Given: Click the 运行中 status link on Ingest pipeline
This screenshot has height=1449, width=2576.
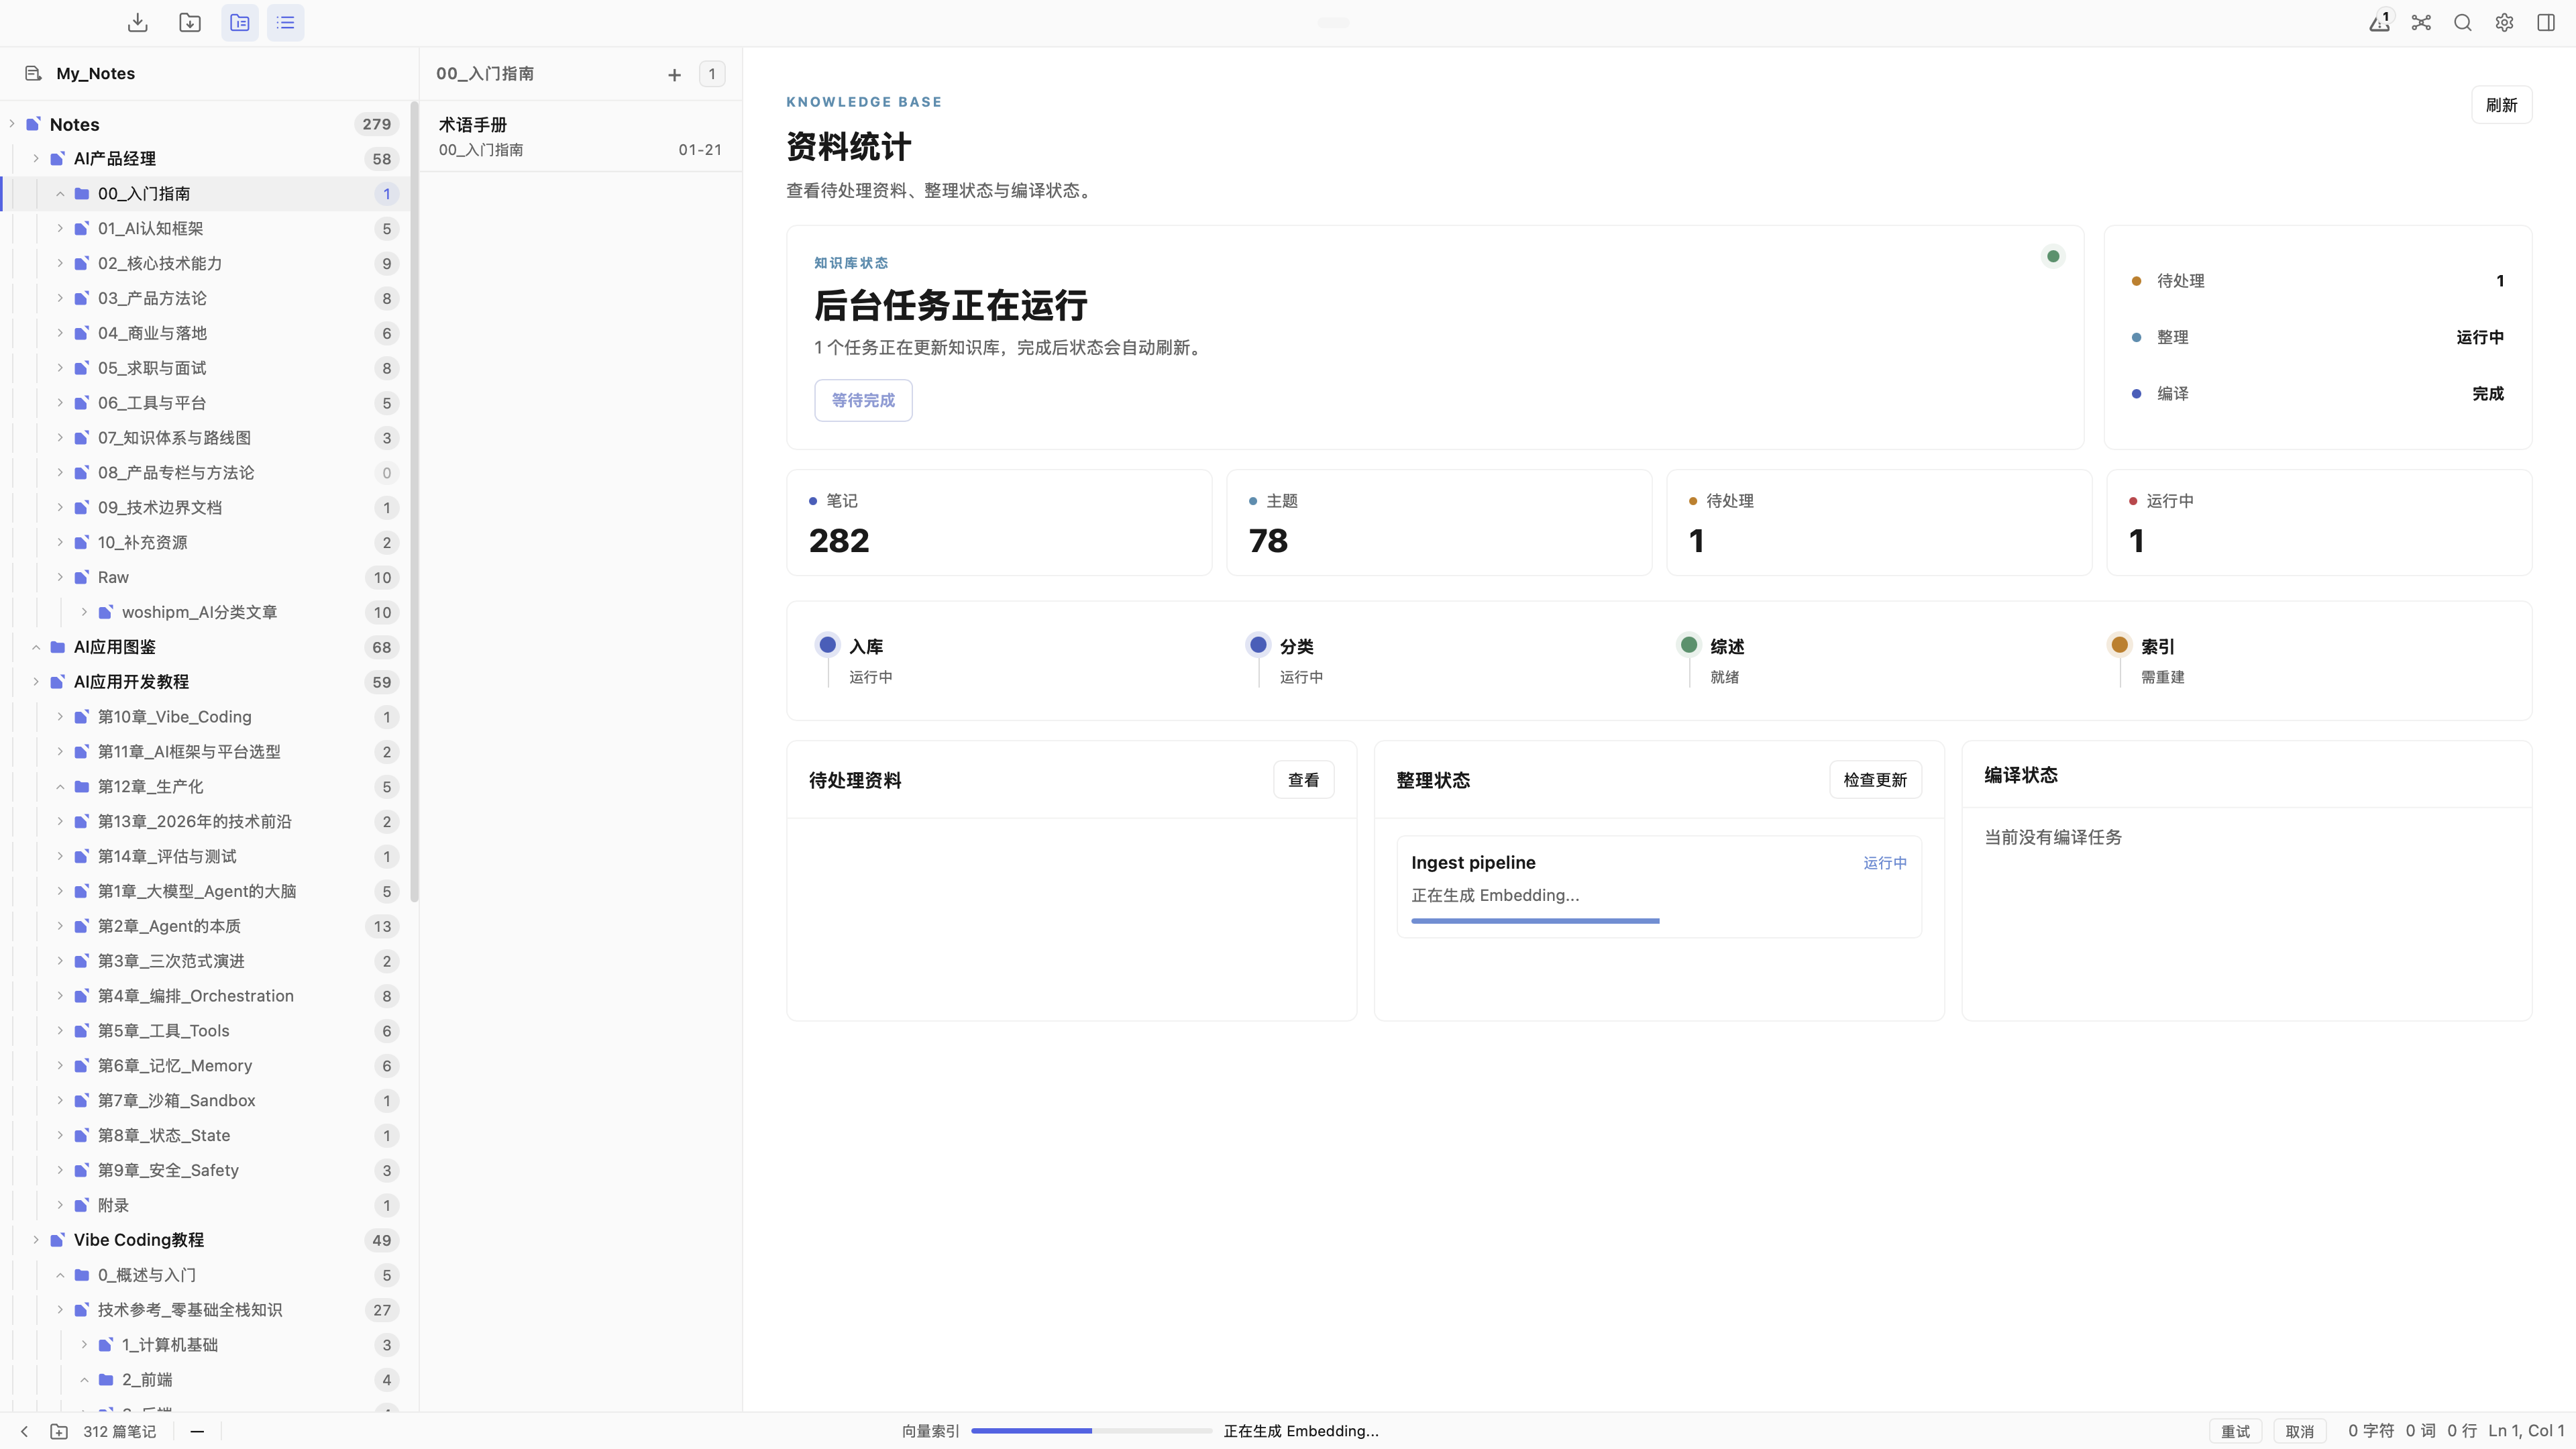Looking at the screenshot, I should click(1885, 863).
